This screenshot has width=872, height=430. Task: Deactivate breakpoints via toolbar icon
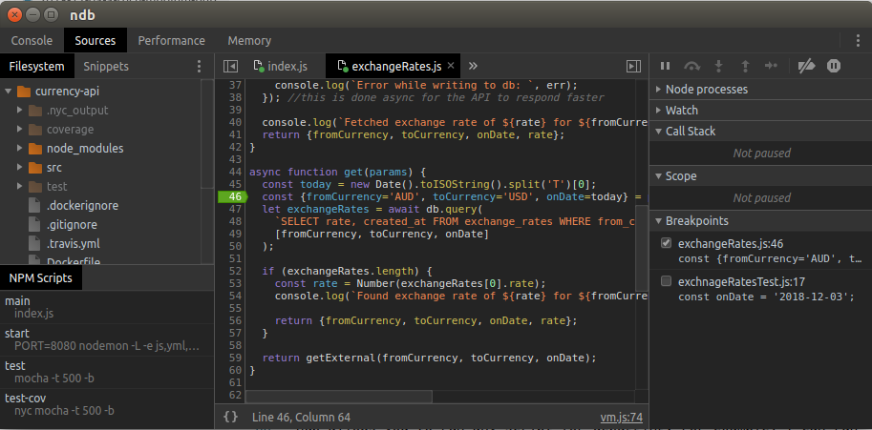click(x=807, y=66)
